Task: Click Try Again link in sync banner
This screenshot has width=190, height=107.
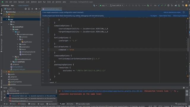Action: 153,16
